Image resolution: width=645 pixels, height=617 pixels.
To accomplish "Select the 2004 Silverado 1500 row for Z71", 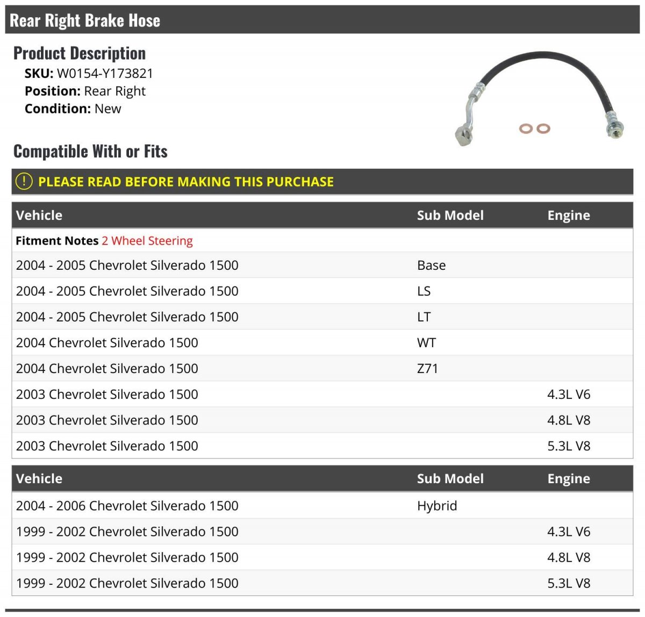I will click(x=322, y=368).
